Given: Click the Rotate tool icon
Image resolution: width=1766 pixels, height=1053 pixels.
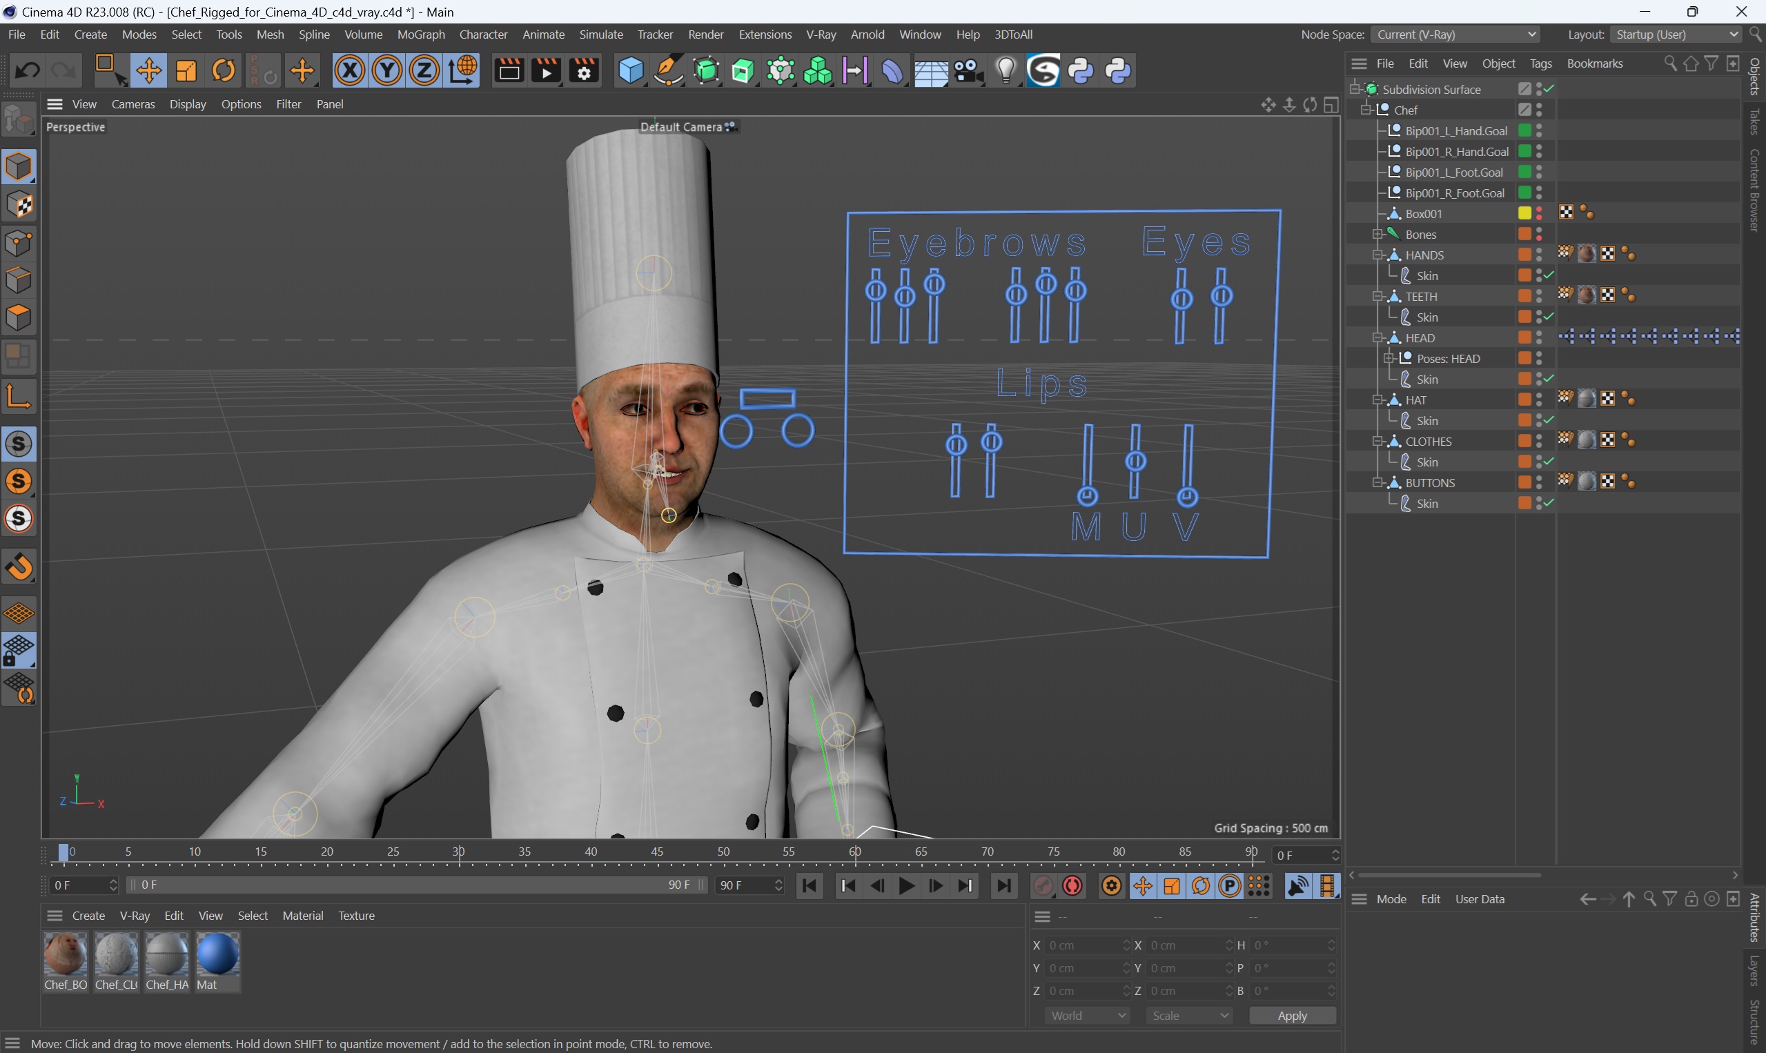Looking at the screenshot, I should [x=223, y=72].
